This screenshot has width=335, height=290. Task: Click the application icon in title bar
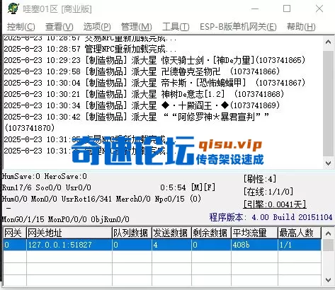click(13, 8)
